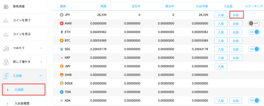Collapse the 入出金 menu chevron
The width and height of the screenshot is (264, 106).
(x=40, y=75)
